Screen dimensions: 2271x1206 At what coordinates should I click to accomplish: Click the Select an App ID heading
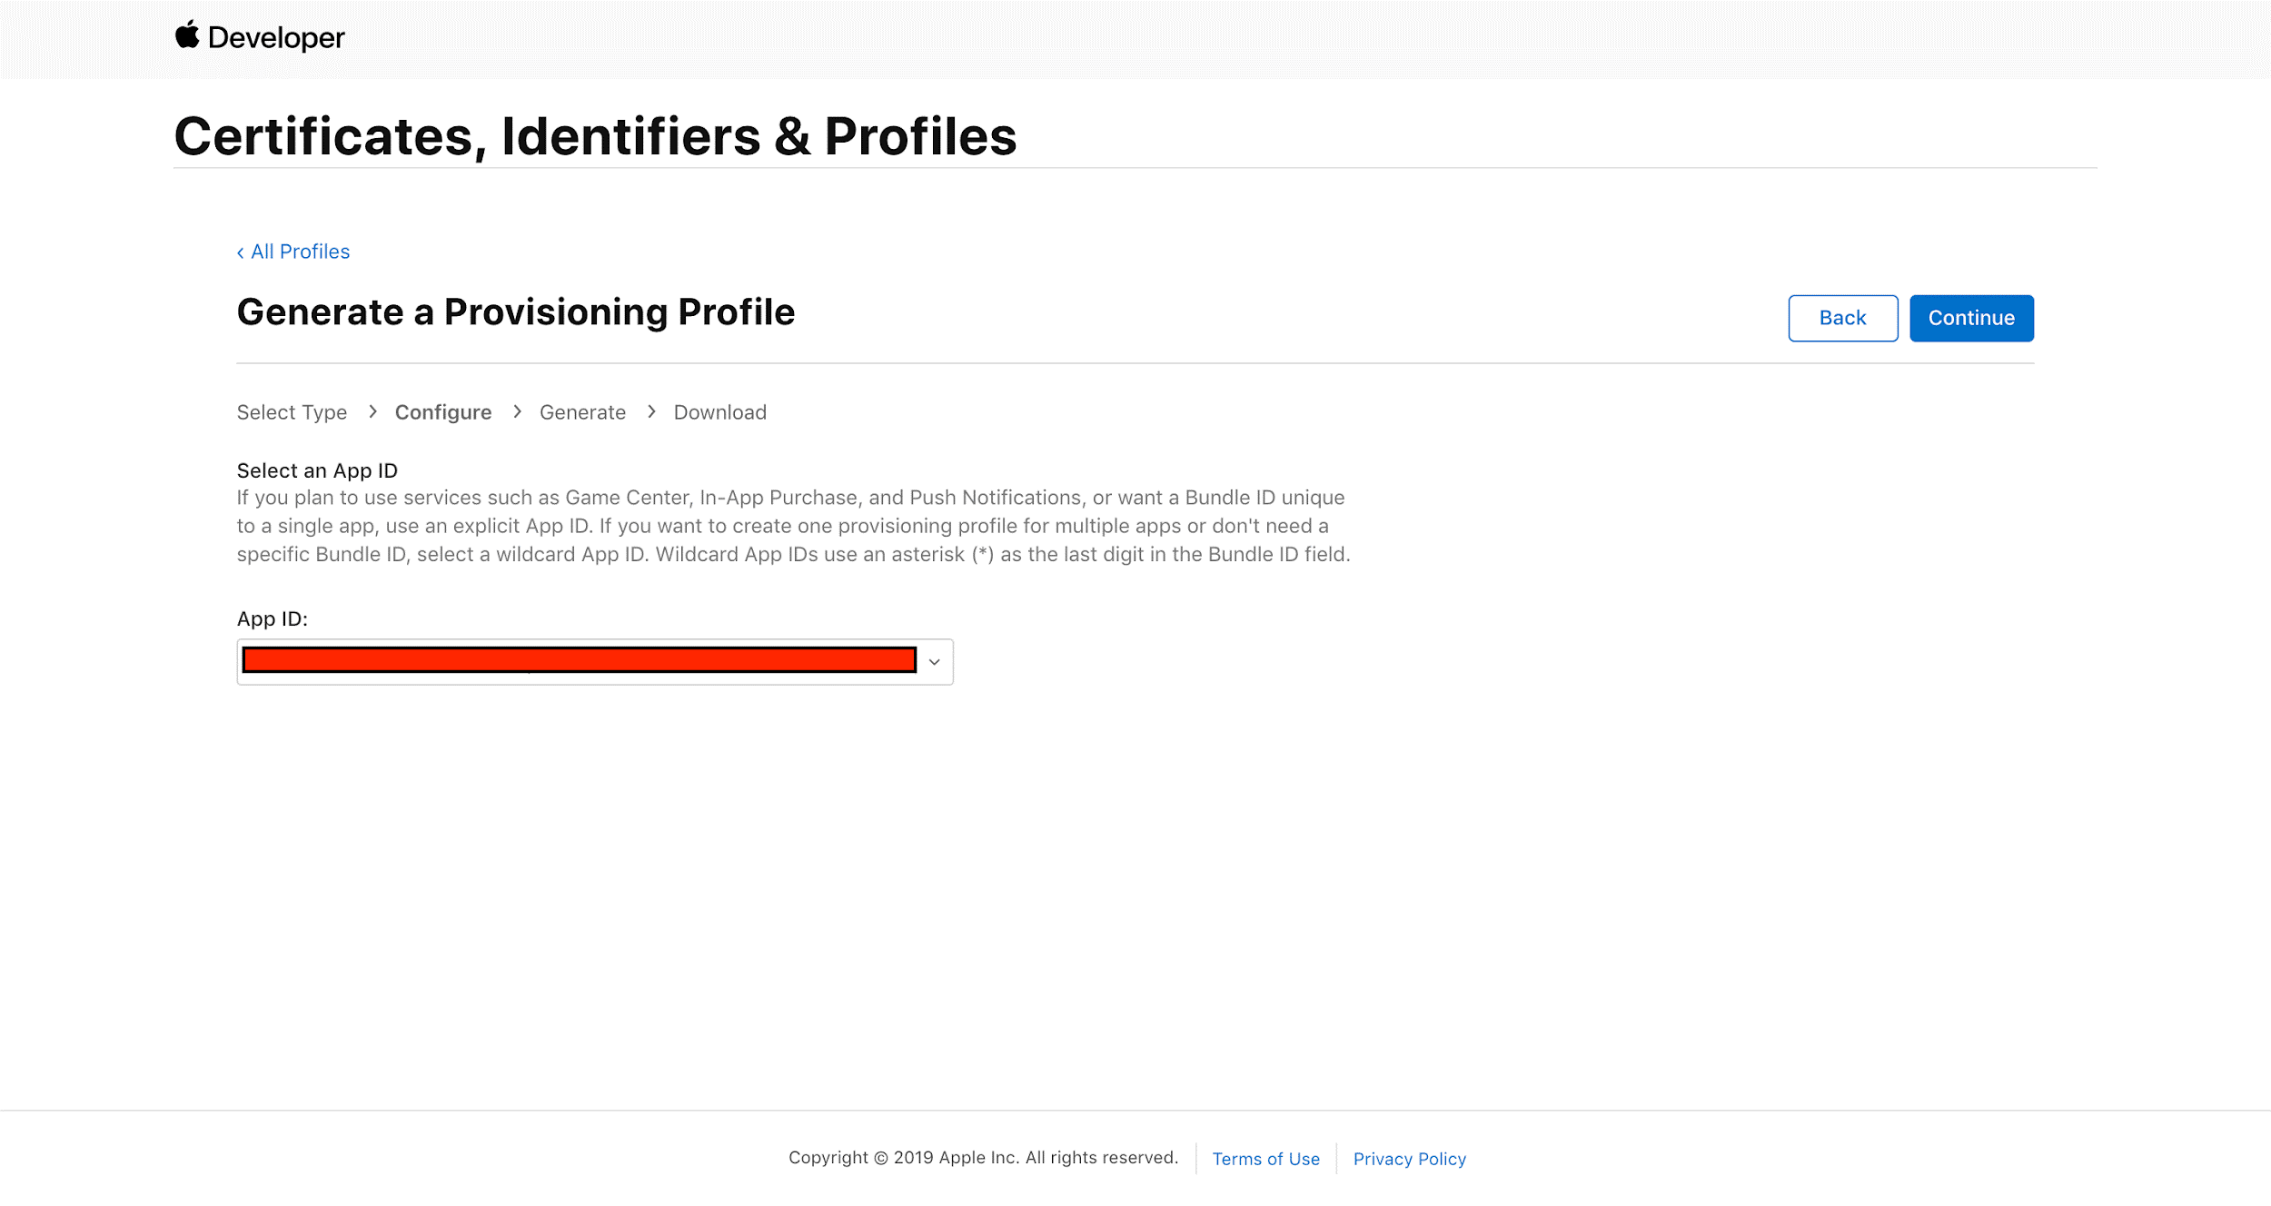point(317,470)
